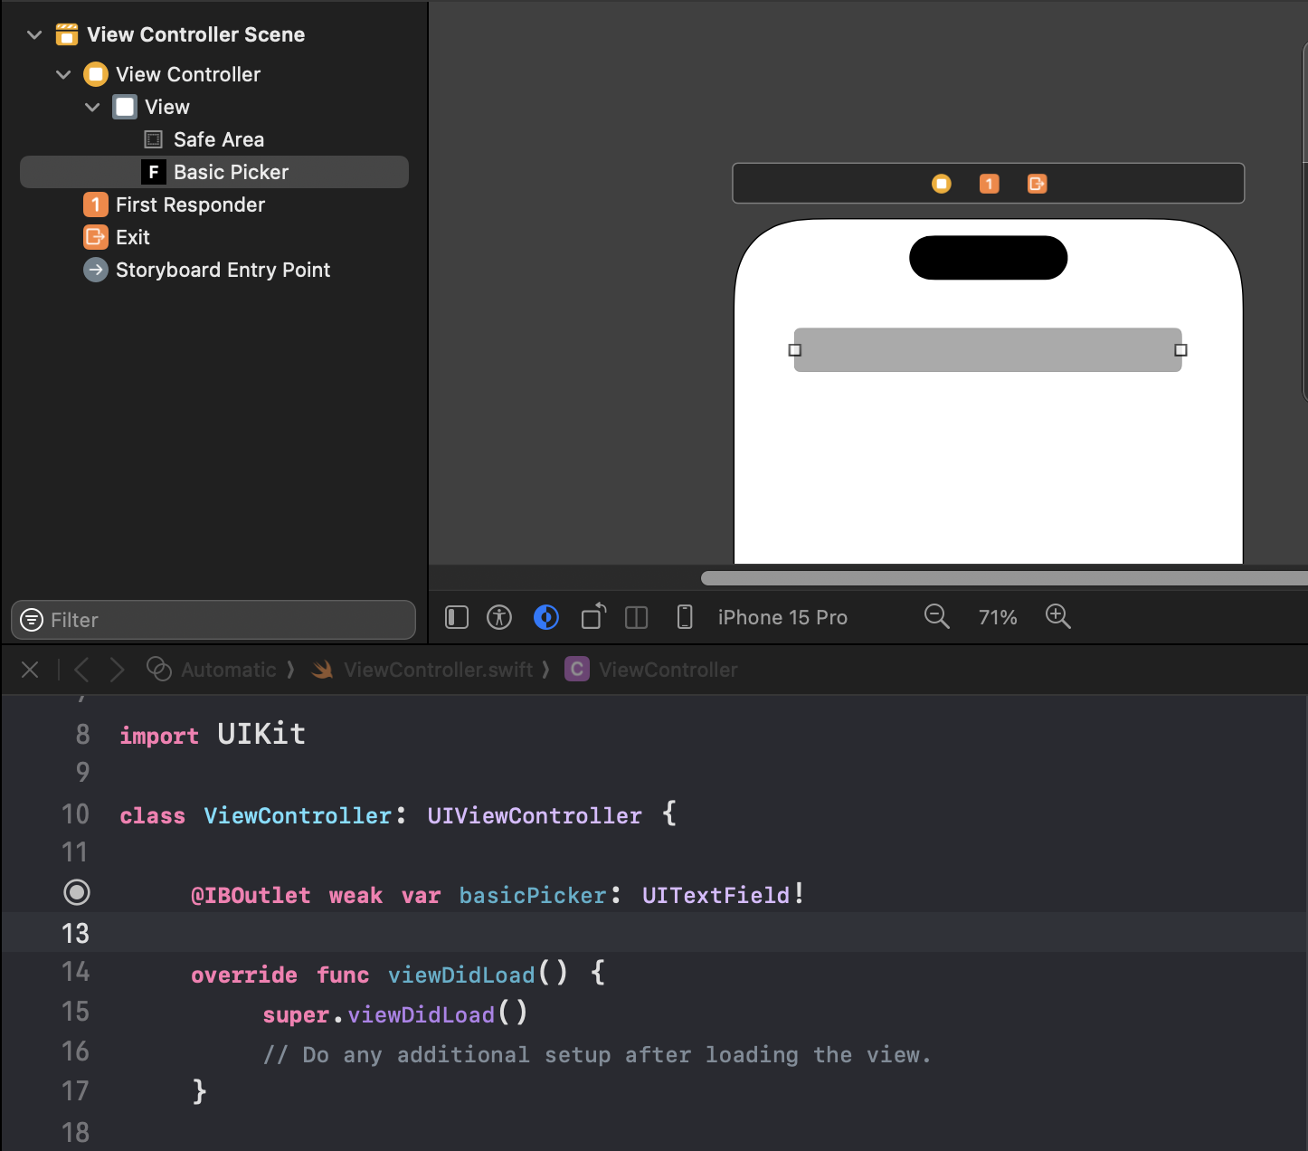Click First Responder icon in scene dock
The width and height of the screenshot is (1308, 1151).
click(x=990, y=184)
